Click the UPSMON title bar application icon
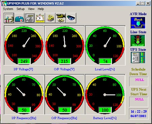This screenshot has width=152, height=124. [4, 3]
